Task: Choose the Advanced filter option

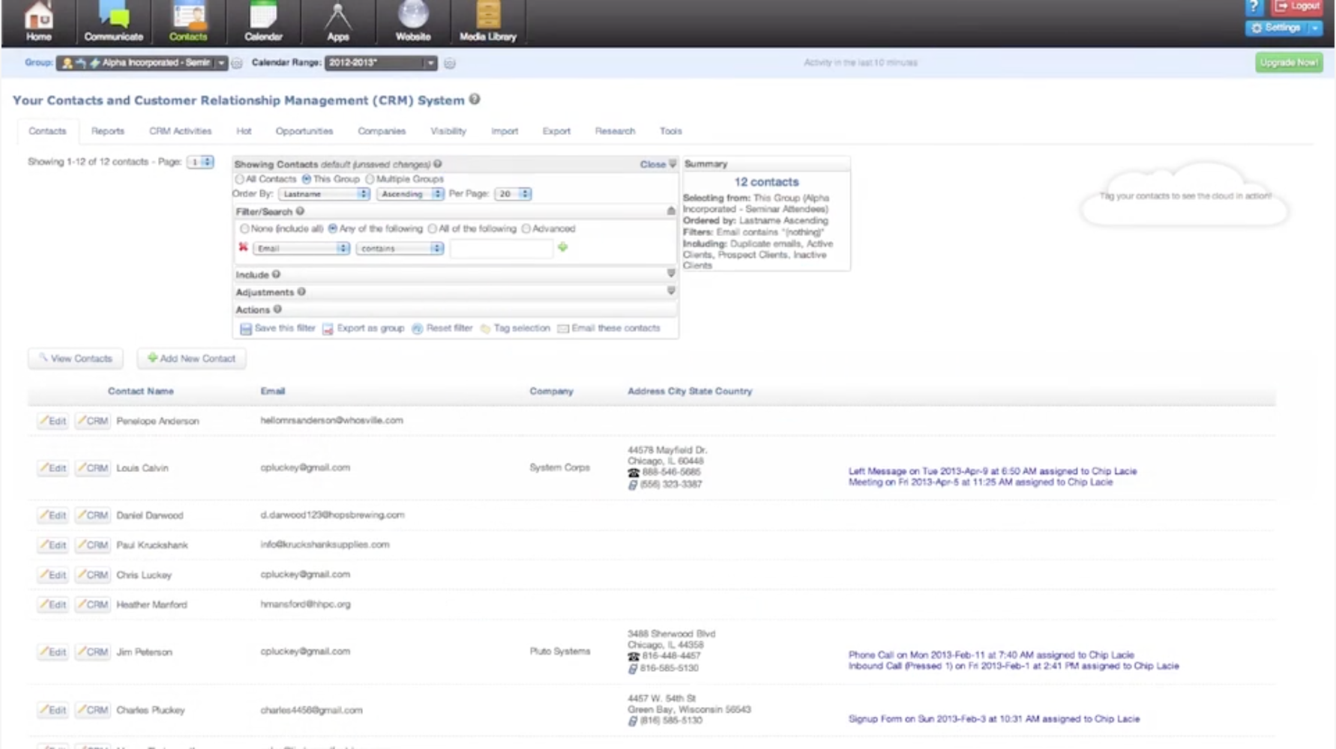Action: (x=527, y=228)
